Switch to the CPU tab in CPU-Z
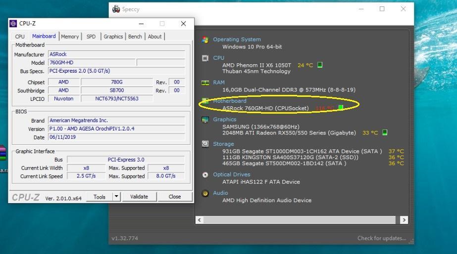The height and width of the screenshot is (254, 457). coord(20,37)
